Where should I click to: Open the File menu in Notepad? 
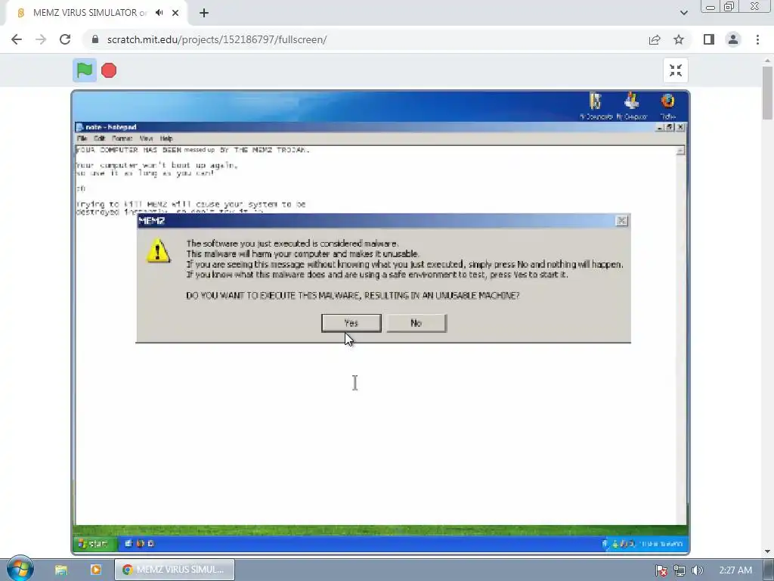click(x=82, y=138)
